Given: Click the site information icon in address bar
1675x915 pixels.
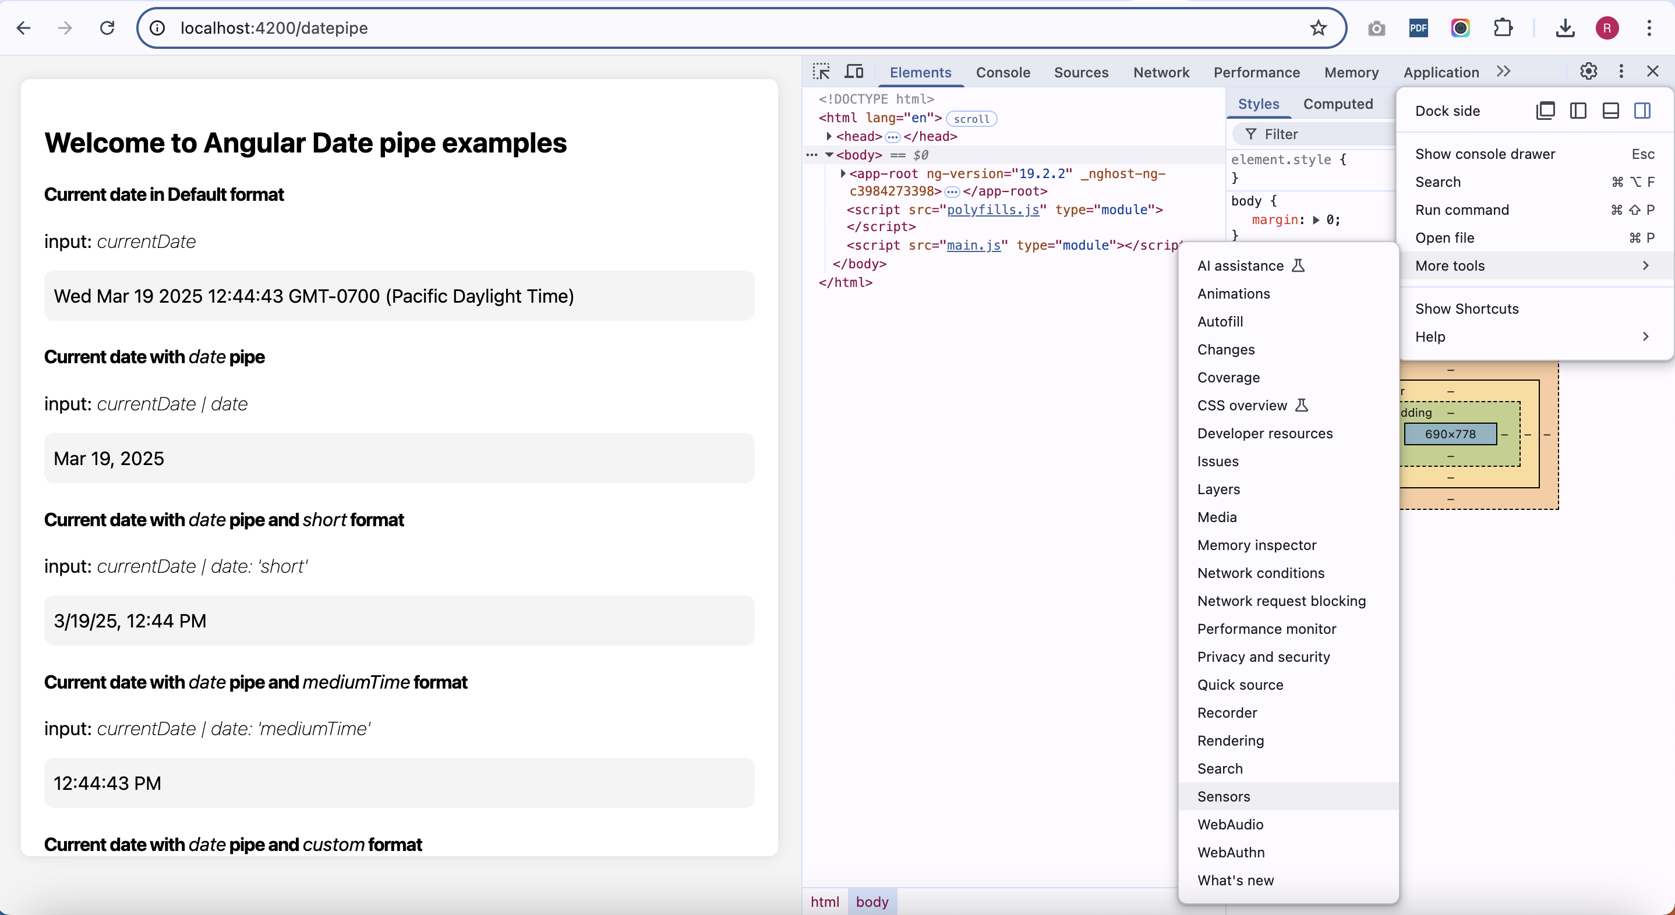Looking at the screenshot, I should (x=157, y=28).
